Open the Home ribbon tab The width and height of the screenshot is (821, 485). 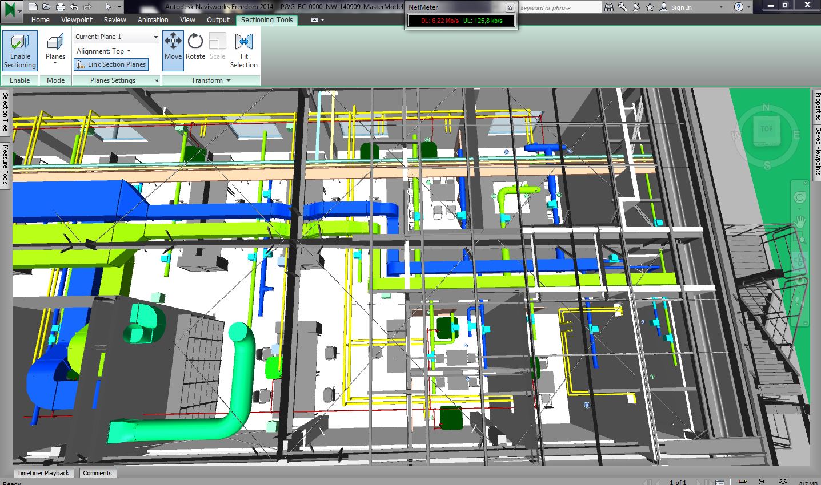coord(41,19)
